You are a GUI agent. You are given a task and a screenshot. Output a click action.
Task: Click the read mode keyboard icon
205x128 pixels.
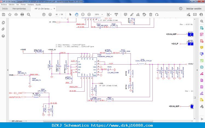click(x=116, y=14)
